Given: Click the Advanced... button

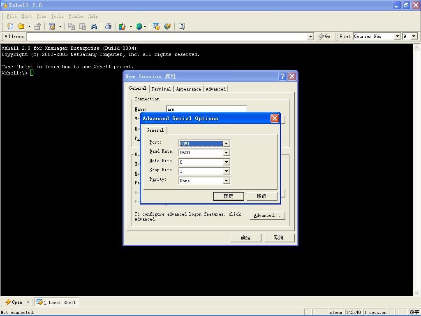Looking at the screenshot, I should click(x=267, y=215).
